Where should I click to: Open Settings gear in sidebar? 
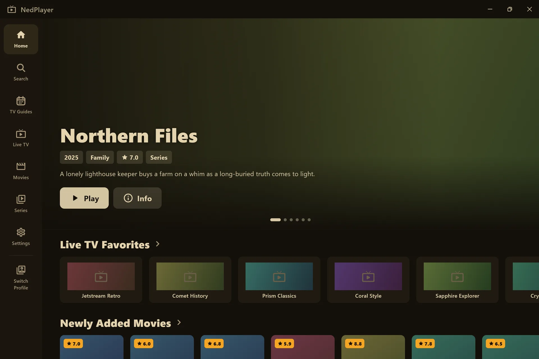21,232
